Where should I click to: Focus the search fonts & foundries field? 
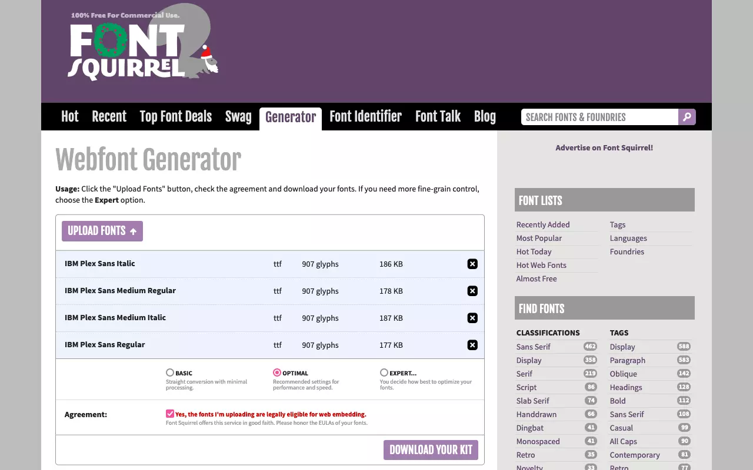(599, 117)
